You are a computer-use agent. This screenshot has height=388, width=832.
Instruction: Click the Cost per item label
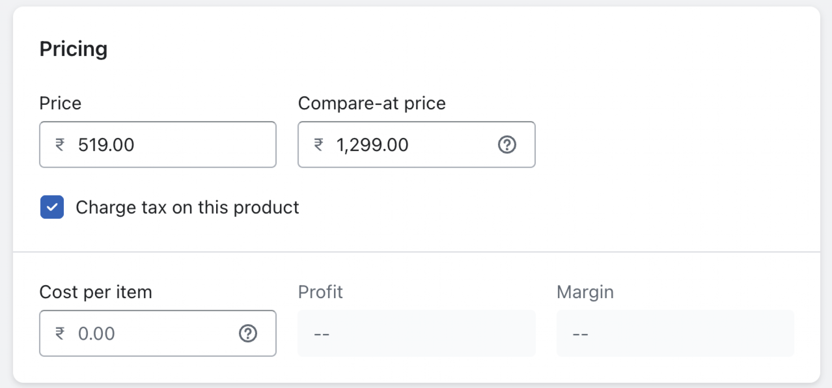point(96,292)
